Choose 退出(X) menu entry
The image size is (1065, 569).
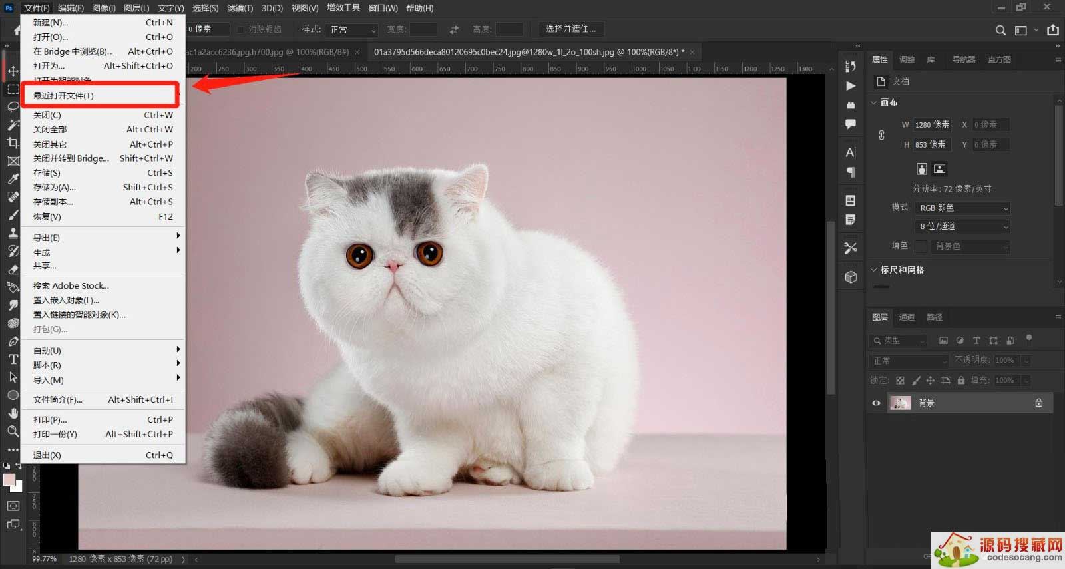coord(103,455)
